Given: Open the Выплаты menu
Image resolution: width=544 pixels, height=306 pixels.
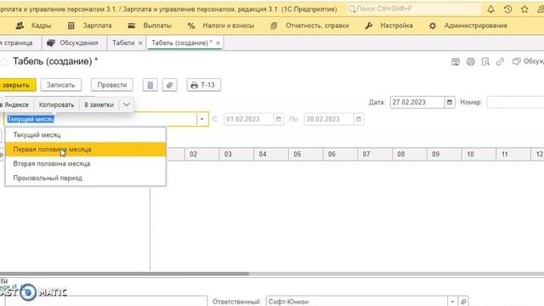Looking at the screenshot, I should (x=150, y=25).
